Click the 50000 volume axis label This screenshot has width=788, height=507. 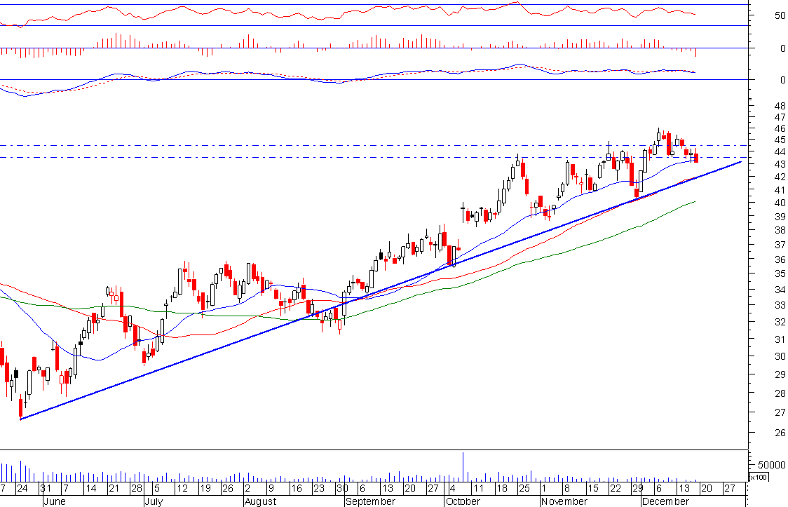coord(772,465)
